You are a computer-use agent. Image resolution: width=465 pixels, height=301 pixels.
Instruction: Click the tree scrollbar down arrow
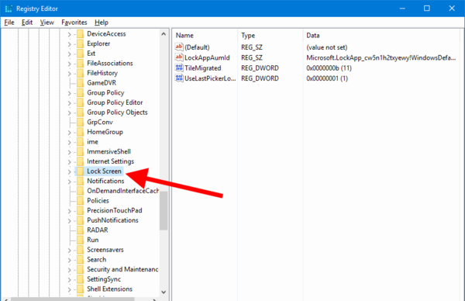(164, 292)
